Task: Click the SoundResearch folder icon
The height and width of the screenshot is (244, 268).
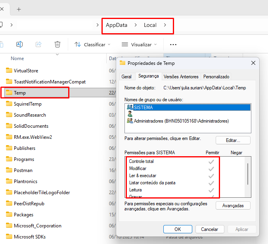Action: (9, 115)
